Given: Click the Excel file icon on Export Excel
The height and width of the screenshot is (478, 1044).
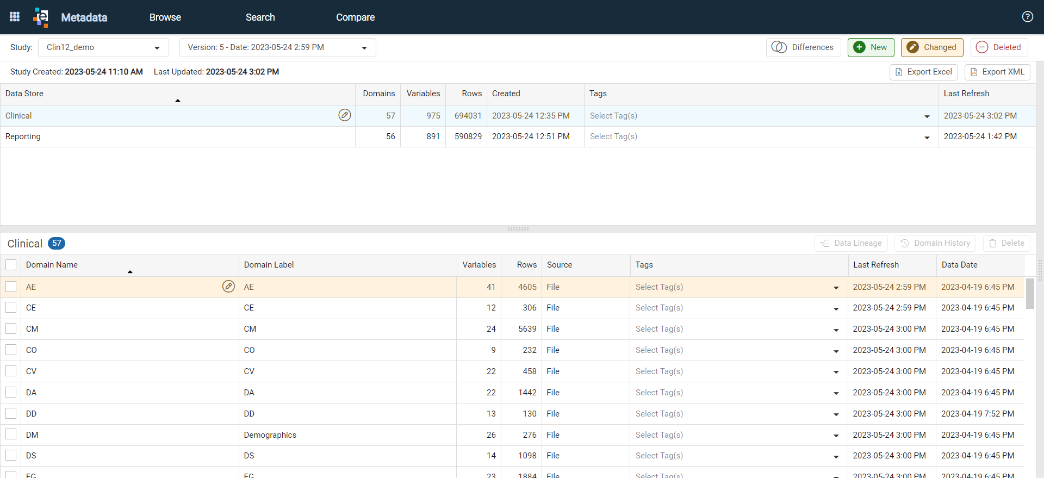Looking at the screenshot, I should [x=899, y=72].
